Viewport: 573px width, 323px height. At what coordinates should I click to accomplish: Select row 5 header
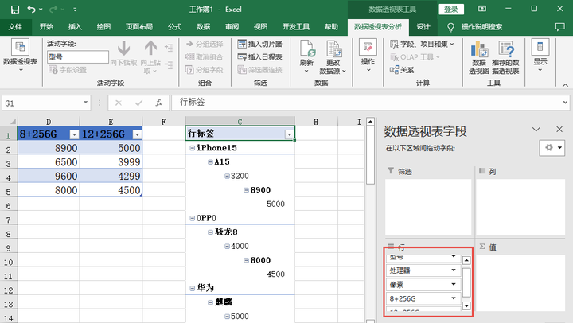[9, 191]
